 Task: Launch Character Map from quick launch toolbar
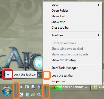coord(21,87)
